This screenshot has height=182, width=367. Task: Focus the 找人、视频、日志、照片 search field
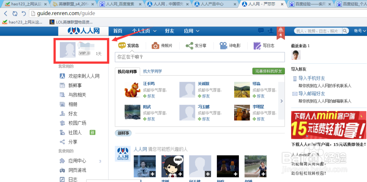coord(318,31)
